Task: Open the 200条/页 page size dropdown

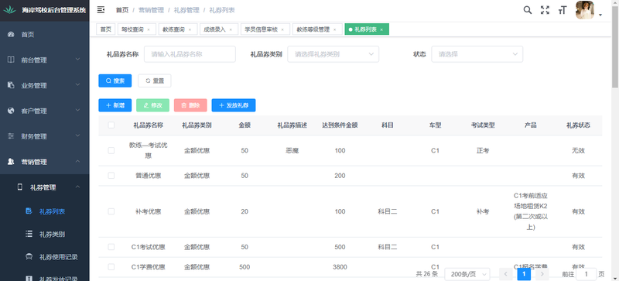Action: [x=467, y=274]
